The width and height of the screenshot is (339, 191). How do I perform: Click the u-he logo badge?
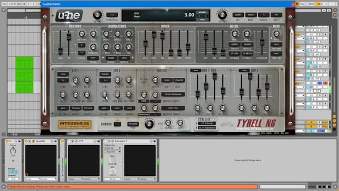pos(69,15)
